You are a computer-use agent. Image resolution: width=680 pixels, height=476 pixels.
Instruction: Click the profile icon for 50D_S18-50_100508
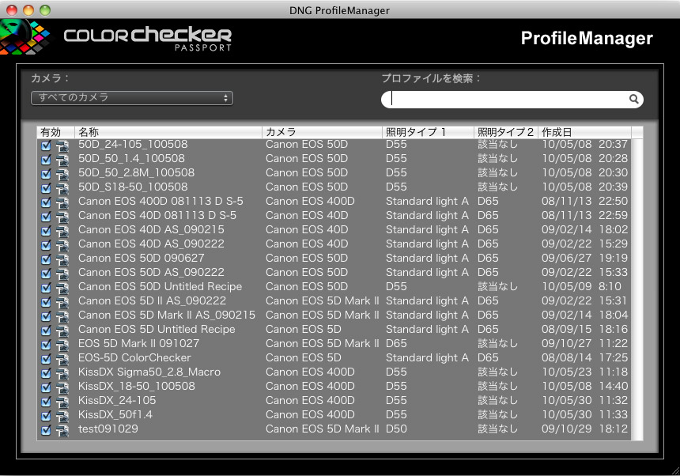[x=62, y=188]
